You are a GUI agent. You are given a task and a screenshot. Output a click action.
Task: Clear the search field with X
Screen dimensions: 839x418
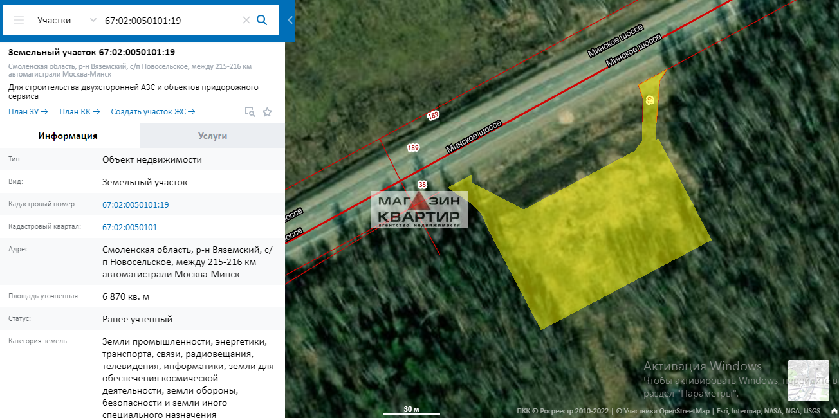pos(246,20)
